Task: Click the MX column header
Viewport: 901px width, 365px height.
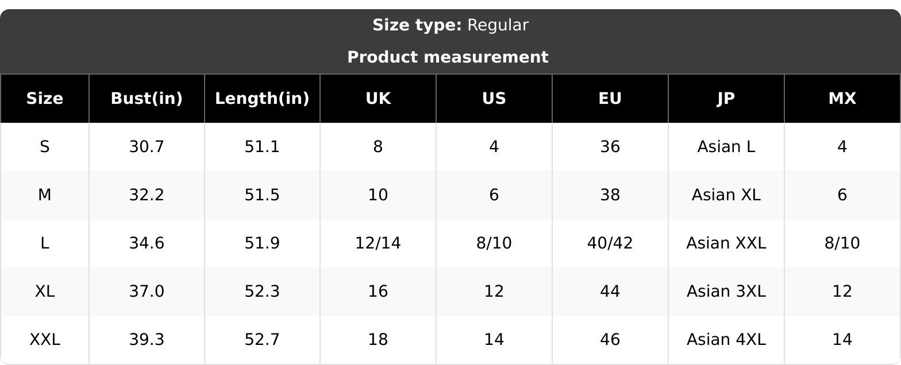Action: 842,99
